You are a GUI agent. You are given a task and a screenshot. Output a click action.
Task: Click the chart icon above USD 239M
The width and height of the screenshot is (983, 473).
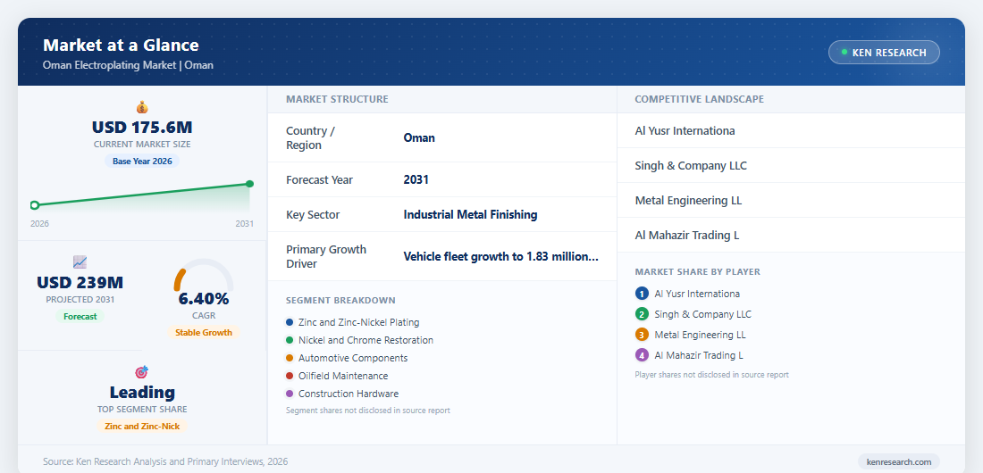[x=80, y=262]
